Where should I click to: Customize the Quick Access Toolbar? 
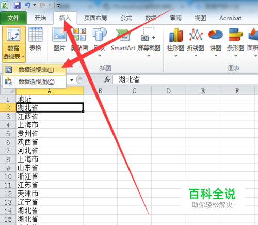click(58, 6)
